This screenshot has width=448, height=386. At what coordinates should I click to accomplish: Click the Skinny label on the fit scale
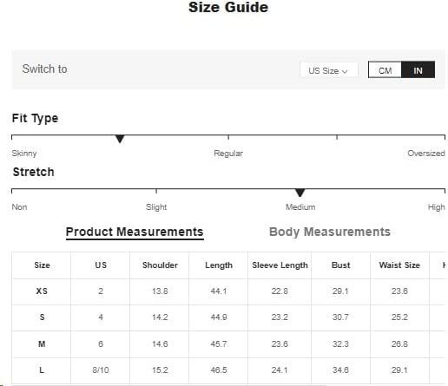point(24,154)
